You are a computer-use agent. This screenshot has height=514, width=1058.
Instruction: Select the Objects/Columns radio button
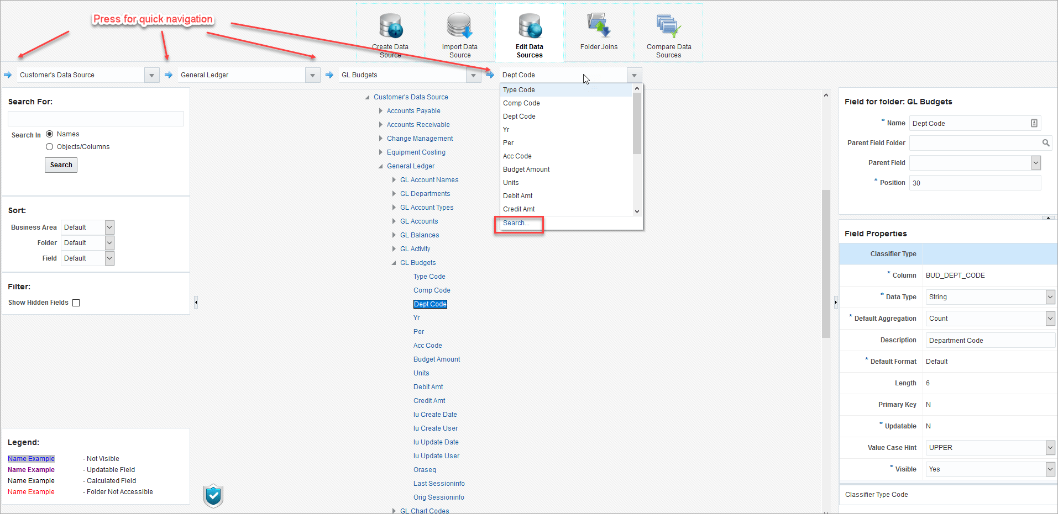(x=50, y=146)
